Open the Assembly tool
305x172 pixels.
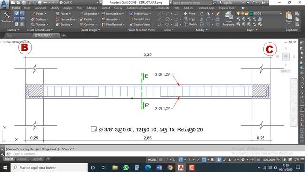pyautogui.click(x=111, y=19)
